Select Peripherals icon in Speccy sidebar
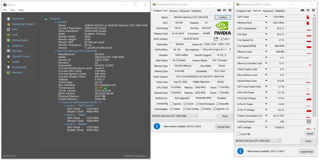The image size is (319, 161). [8, 67]
